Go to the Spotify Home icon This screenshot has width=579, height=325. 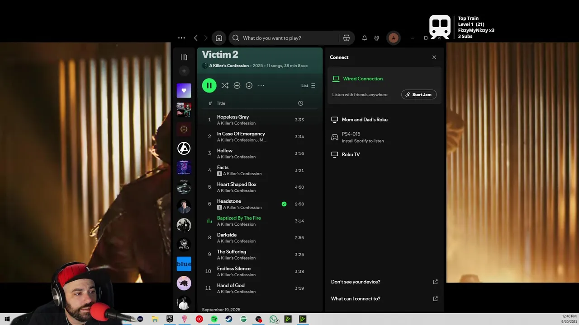click(219, 38)
